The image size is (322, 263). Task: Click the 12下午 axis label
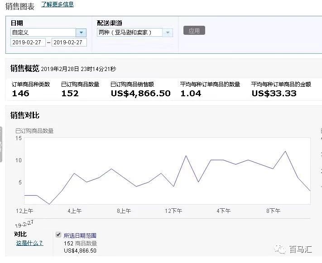[173, 211]
